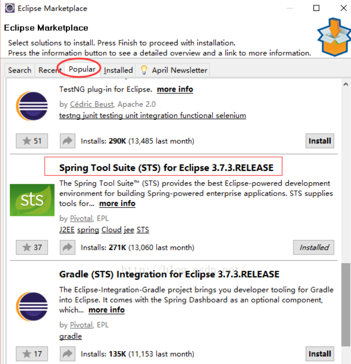Click the STS green logo thumbnail

click(32, 200)
